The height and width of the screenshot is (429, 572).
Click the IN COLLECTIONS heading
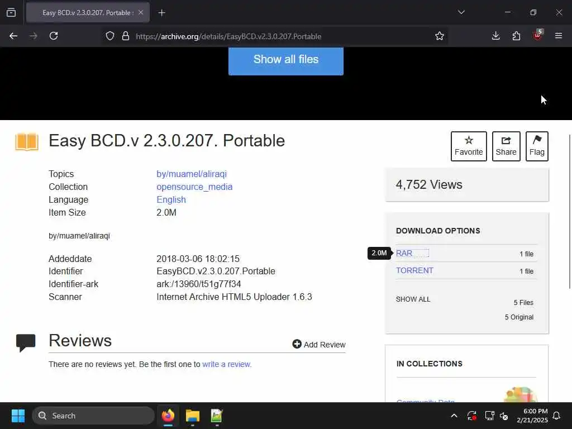click(x=430, y=364)
